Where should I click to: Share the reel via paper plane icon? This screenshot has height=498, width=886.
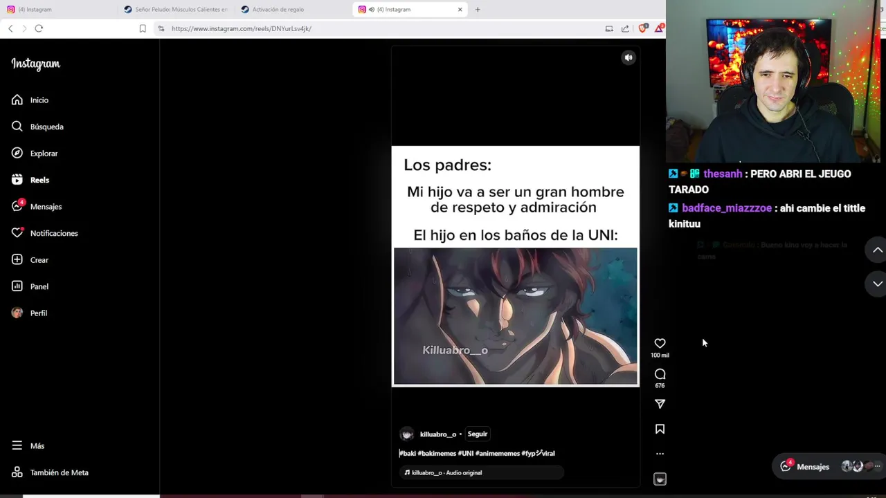tap(660, 404)
